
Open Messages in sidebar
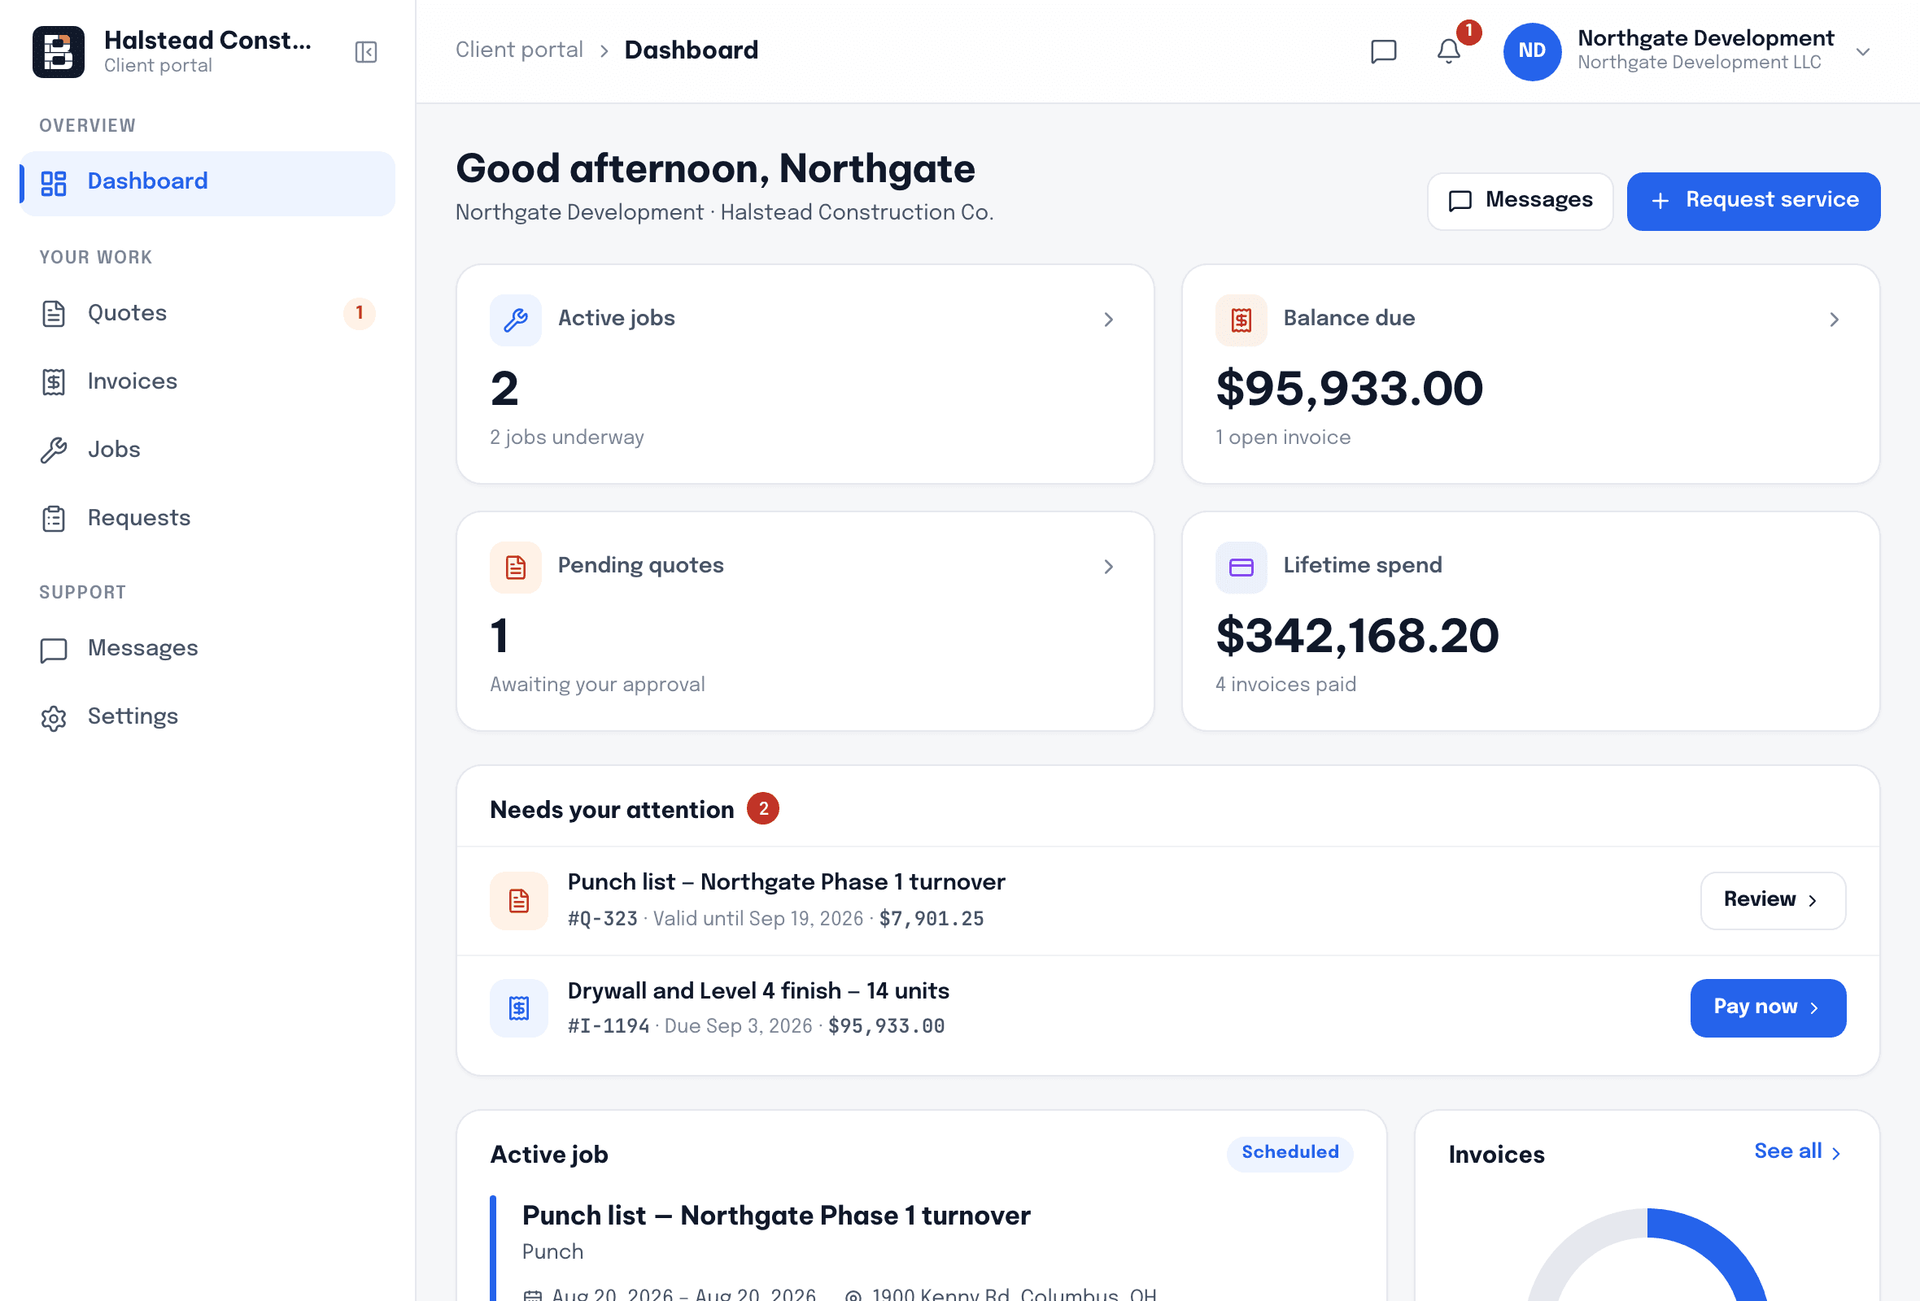coord(207,649)
